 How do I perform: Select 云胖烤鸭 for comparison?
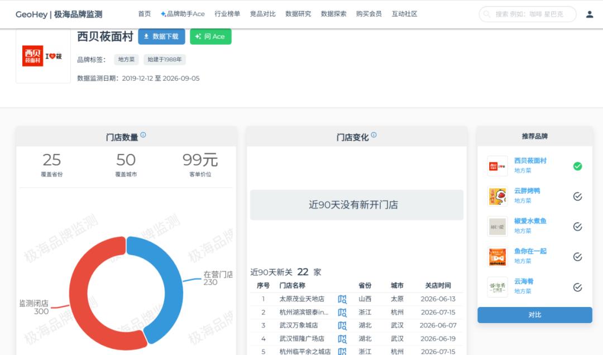pos(578,197)
